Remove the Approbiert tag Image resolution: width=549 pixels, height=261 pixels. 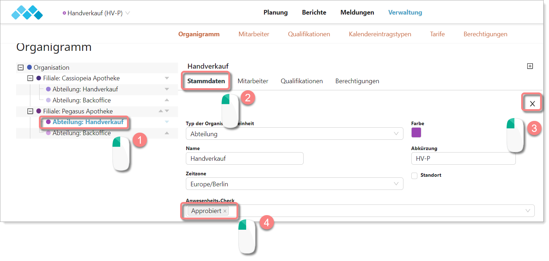tap(225, 211)
